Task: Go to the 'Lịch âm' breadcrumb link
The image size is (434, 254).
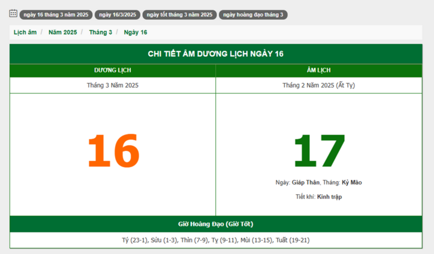Action: click(x=25, y=33)
